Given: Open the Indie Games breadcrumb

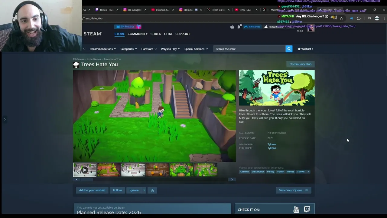Looking at the screenshot, I should 94,59.
